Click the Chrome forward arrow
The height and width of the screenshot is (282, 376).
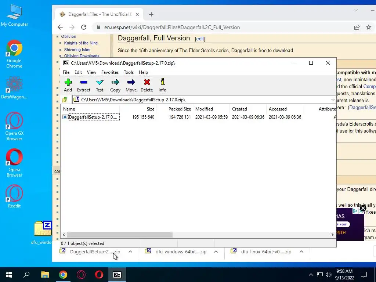tap(72, 27)
